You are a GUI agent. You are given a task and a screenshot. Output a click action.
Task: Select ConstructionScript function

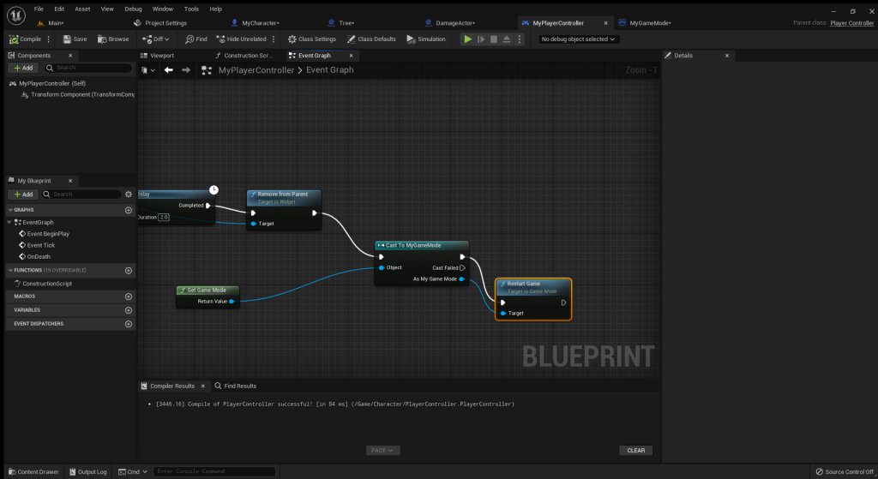(x=47, y=284)
